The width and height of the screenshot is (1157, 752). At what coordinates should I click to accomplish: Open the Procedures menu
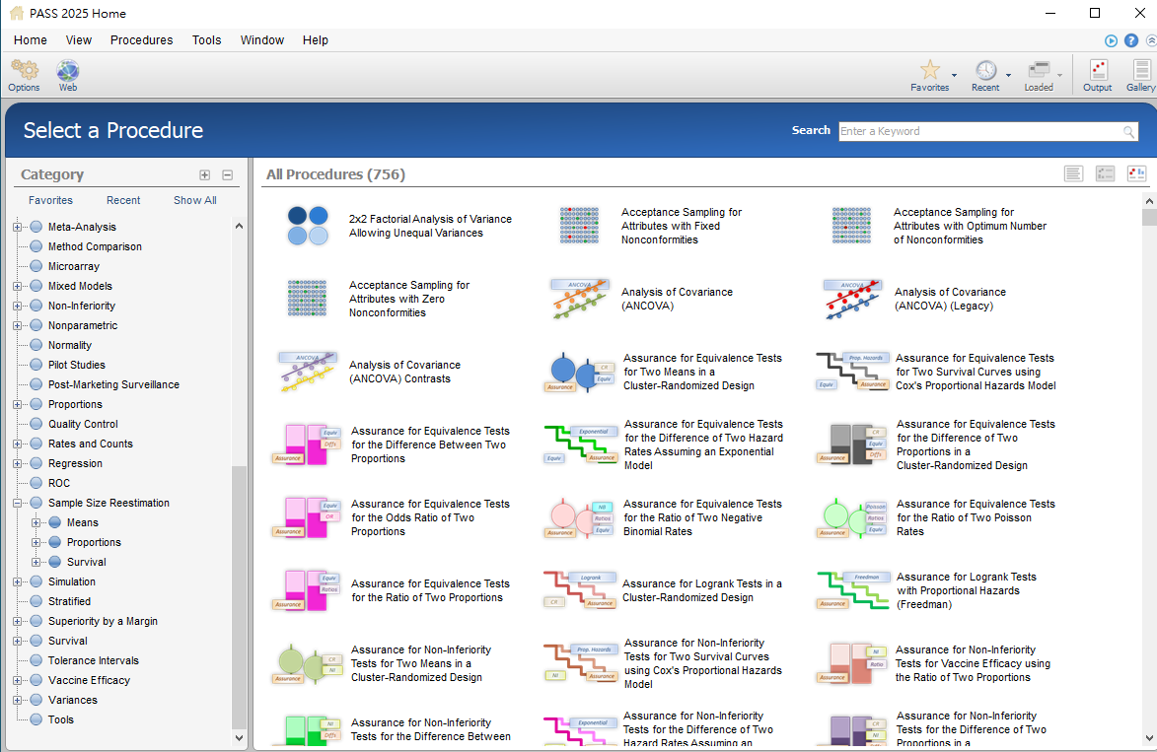142,39
